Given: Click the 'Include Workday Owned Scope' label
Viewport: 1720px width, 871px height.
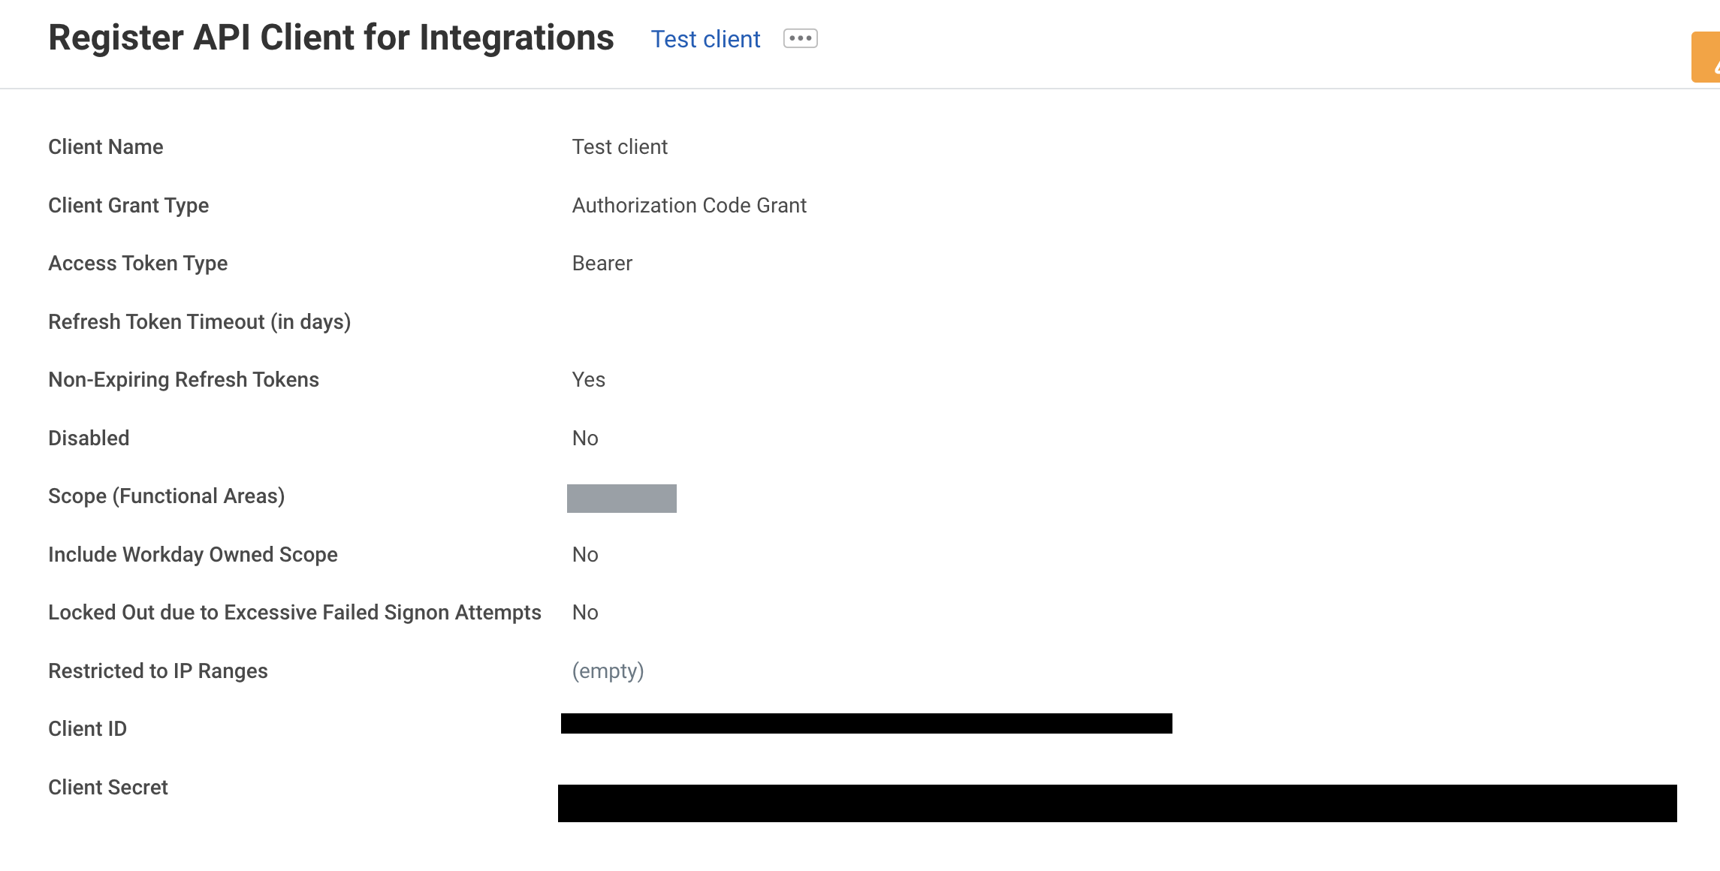Looking at the screenshot, I should pyautogui.click(x=192, y=555).
